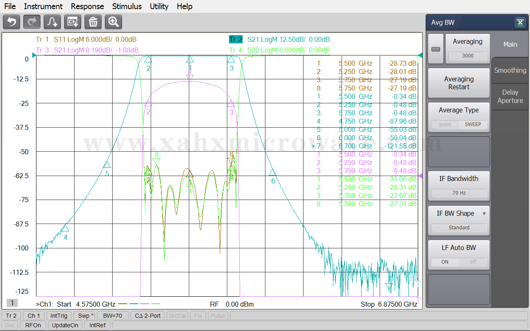Click the Redo arrow icon
530x331 pixels.
32,22
